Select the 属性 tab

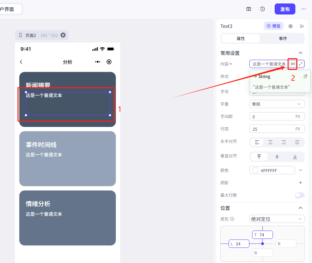coord(241,38)
